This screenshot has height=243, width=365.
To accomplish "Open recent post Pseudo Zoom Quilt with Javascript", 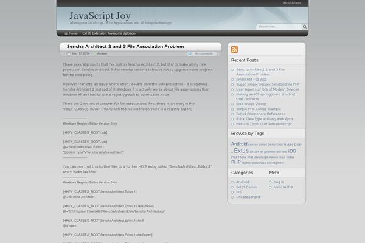I will click(264, 124).
